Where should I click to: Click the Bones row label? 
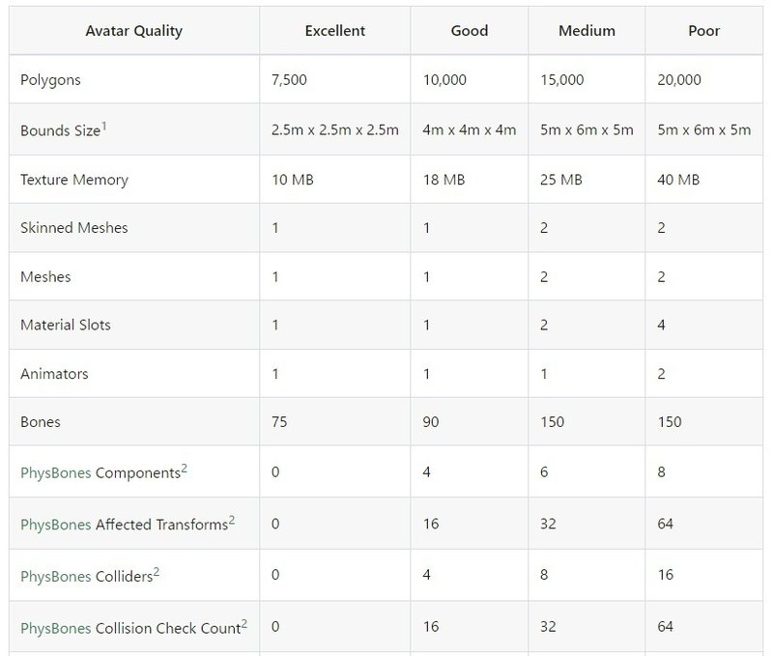click(x=41, y=422)
